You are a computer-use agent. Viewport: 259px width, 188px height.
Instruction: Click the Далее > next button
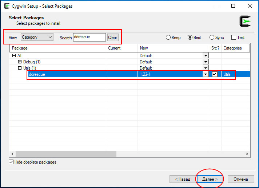pyautogui.click(x=210, y=179)
